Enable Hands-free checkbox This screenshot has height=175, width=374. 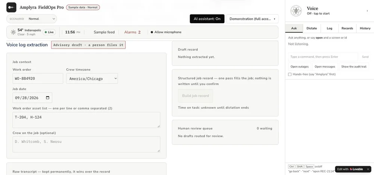[x=289, y=74]
